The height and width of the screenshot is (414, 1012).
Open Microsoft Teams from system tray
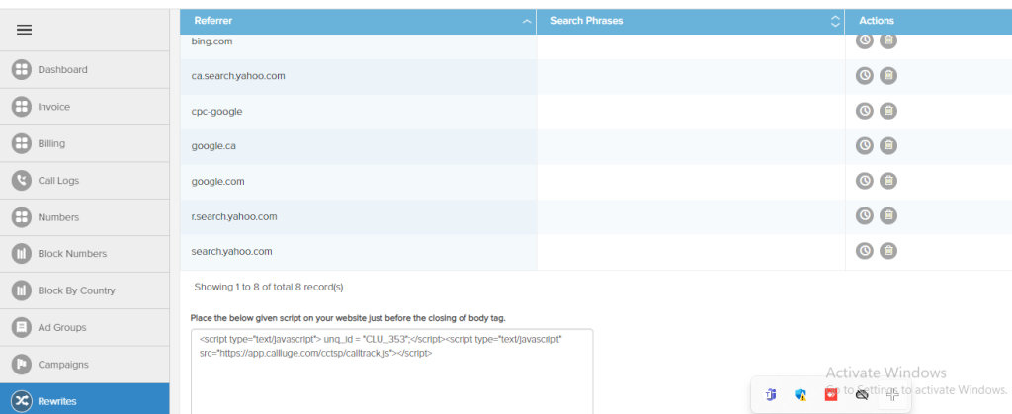click(770, 394)
